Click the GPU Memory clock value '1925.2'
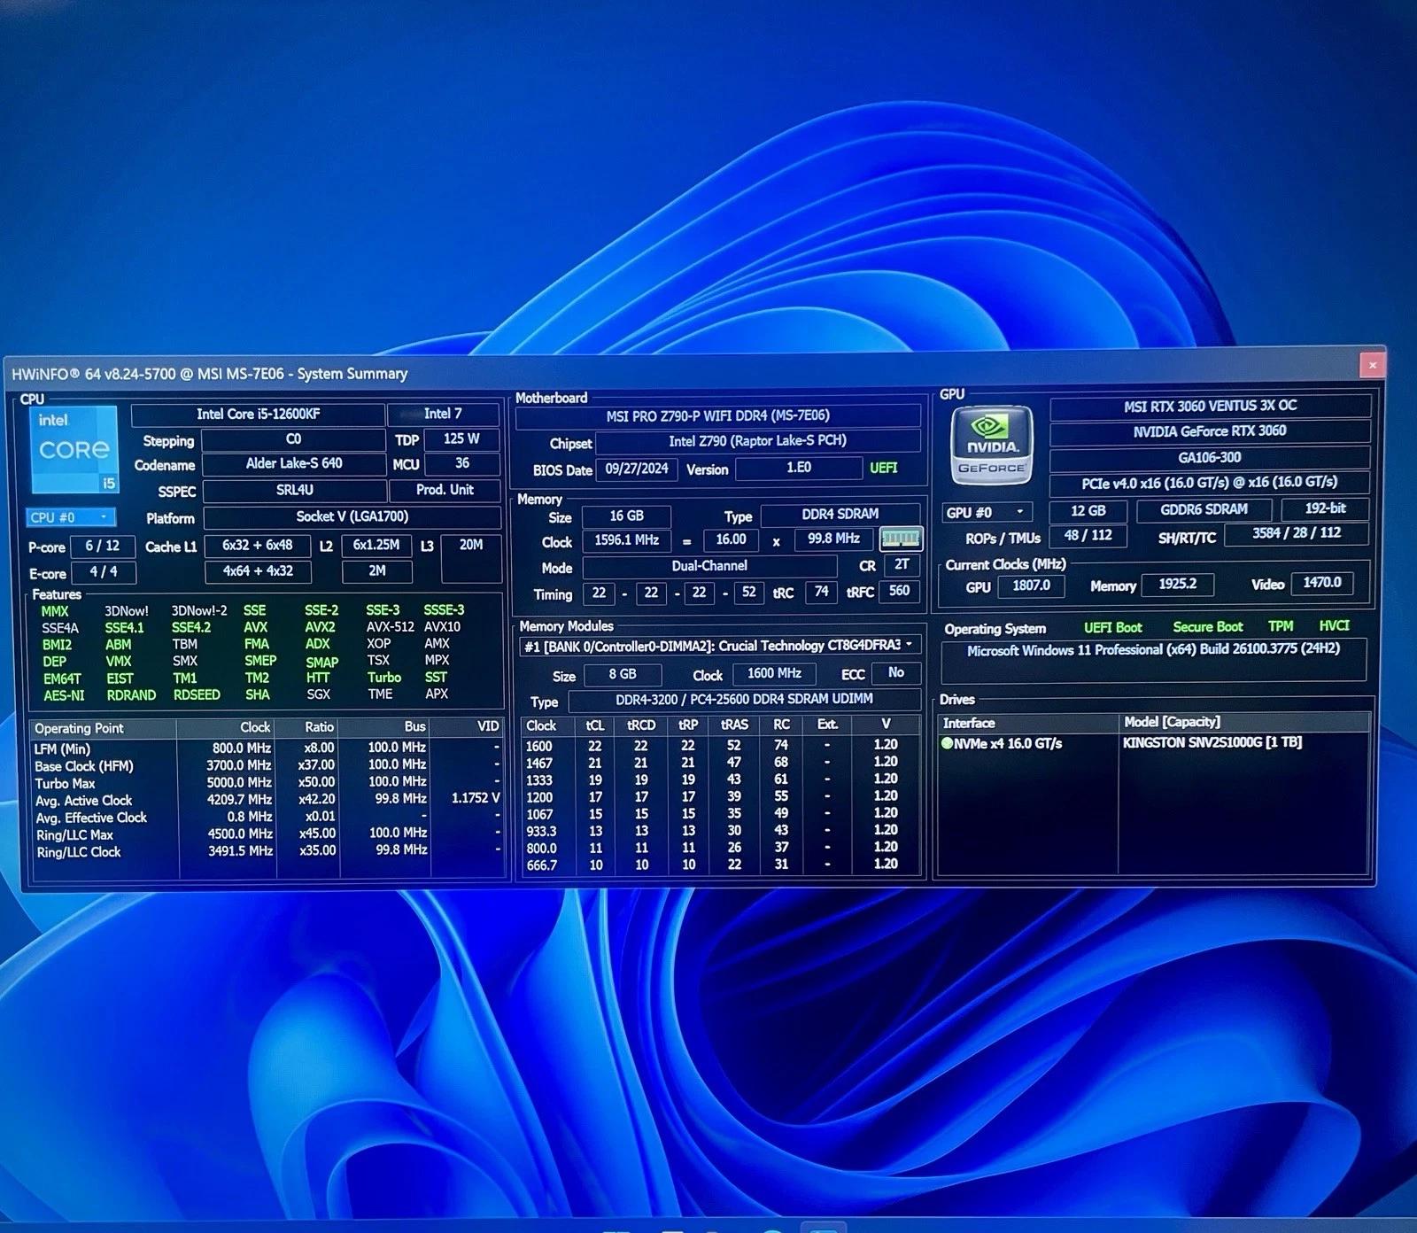The height and width of the screenshot is (1233, 1417). point(1178,584)
